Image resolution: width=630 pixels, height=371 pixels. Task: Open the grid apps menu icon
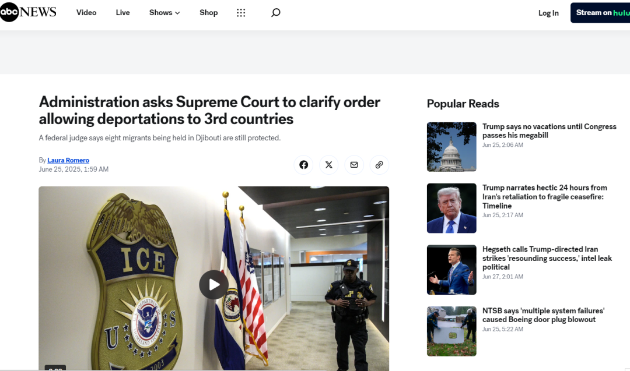point(241,13)
